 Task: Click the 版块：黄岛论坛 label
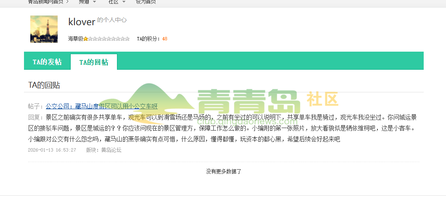coord(104,150)
